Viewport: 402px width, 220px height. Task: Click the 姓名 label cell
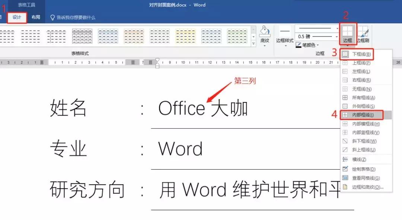68,108
